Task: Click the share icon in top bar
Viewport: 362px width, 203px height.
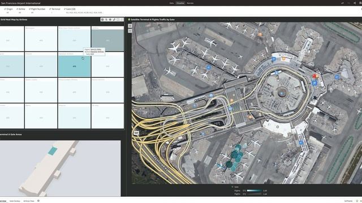Action: 355,3
